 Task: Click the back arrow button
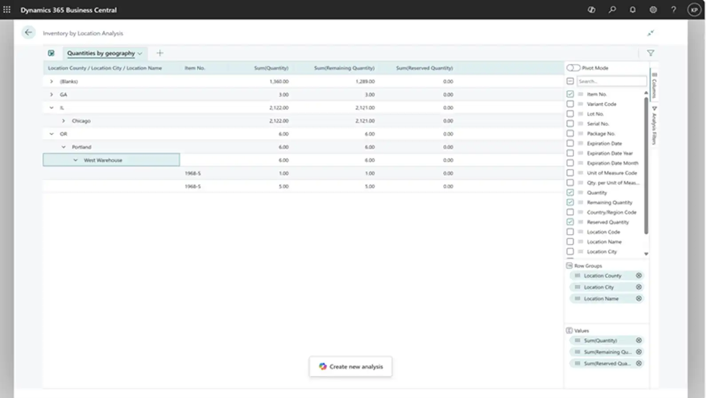click(x=28, y=32)
